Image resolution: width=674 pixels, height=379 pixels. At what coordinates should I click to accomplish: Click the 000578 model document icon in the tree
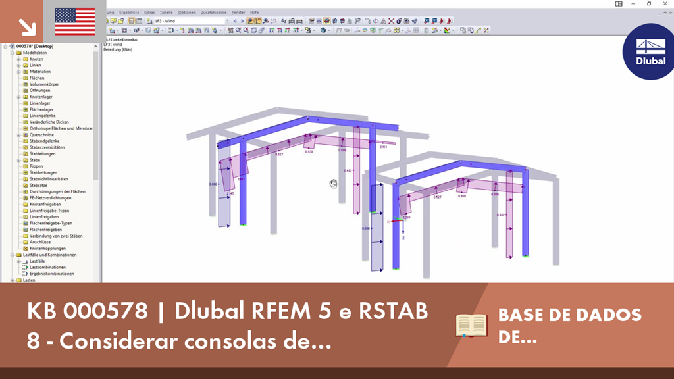12,46
